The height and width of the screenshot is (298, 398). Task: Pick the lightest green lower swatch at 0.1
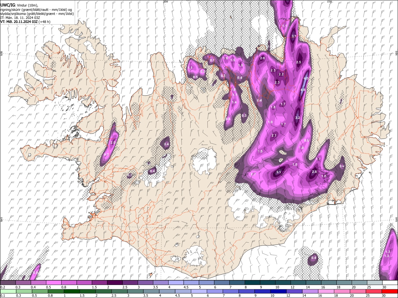8,291
